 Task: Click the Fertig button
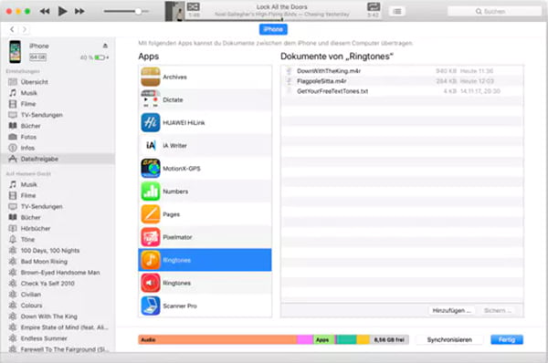(x=507, y=339)
